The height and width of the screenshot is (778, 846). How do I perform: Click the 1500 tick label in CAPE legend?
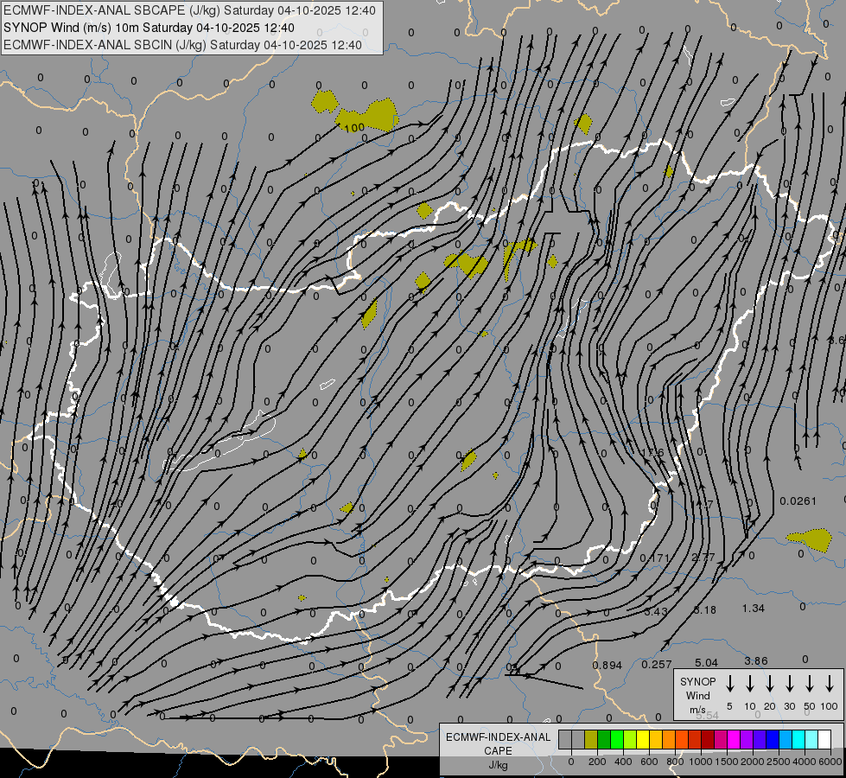727,762
